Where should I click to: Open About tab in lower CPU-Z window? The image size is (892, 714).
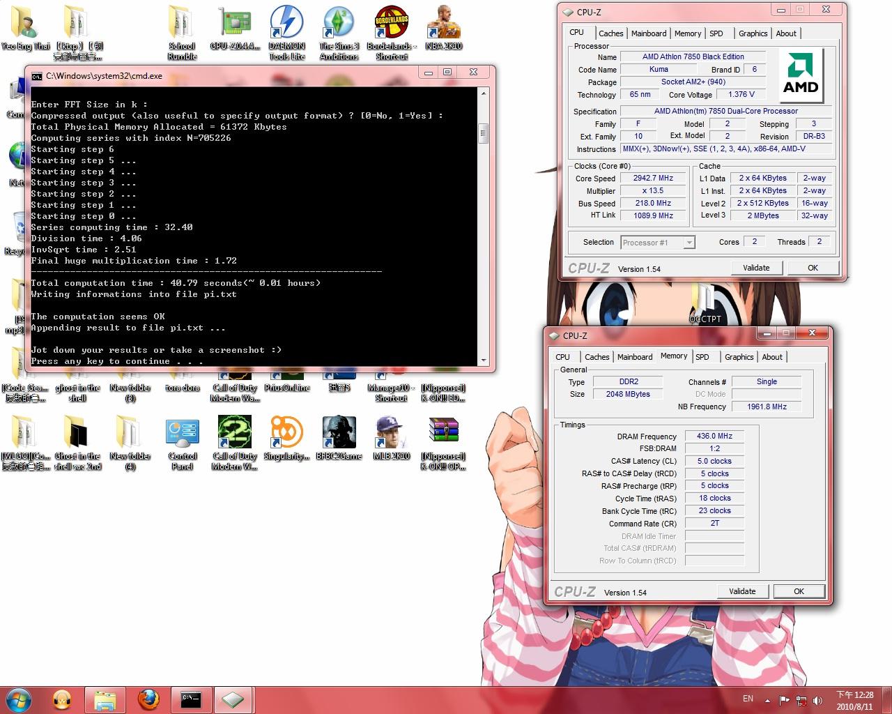(x=772, y=357)
